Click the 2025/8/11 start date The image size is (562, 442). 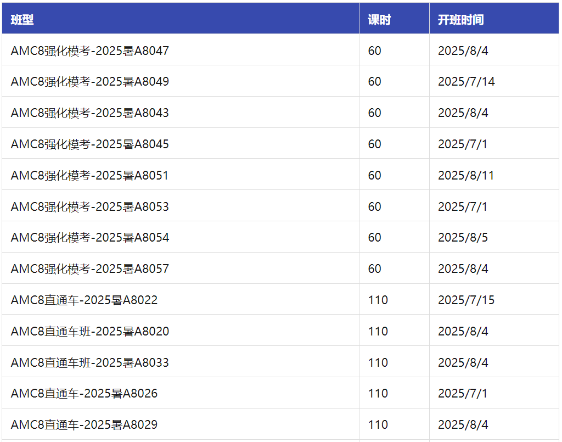466,175
